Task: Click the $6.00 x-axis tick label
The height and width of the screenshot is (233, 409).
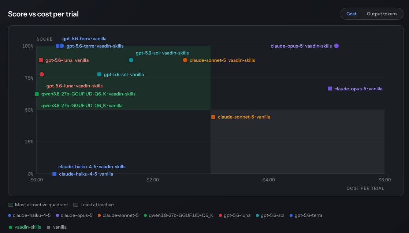Action: pos(384,180)
